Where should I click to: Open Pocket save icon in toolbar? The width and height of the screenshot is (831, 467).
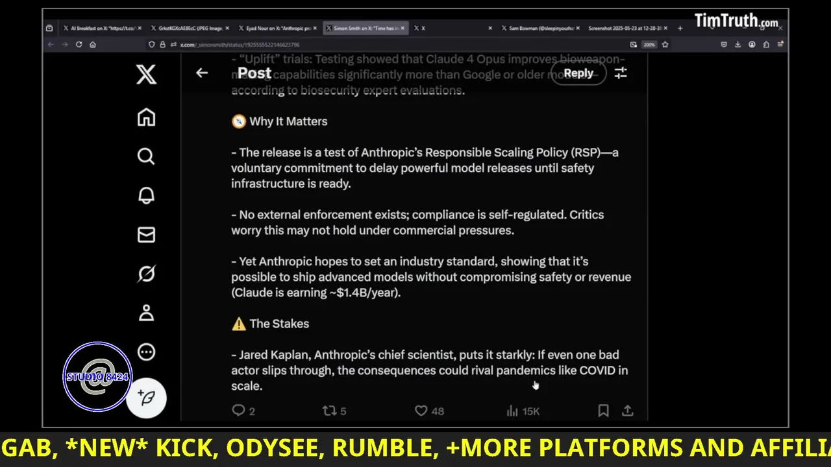[x=724, y=45]
